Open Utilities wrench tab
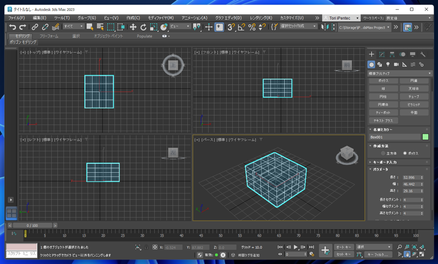The image size is (438, 264). click(423, 54)
